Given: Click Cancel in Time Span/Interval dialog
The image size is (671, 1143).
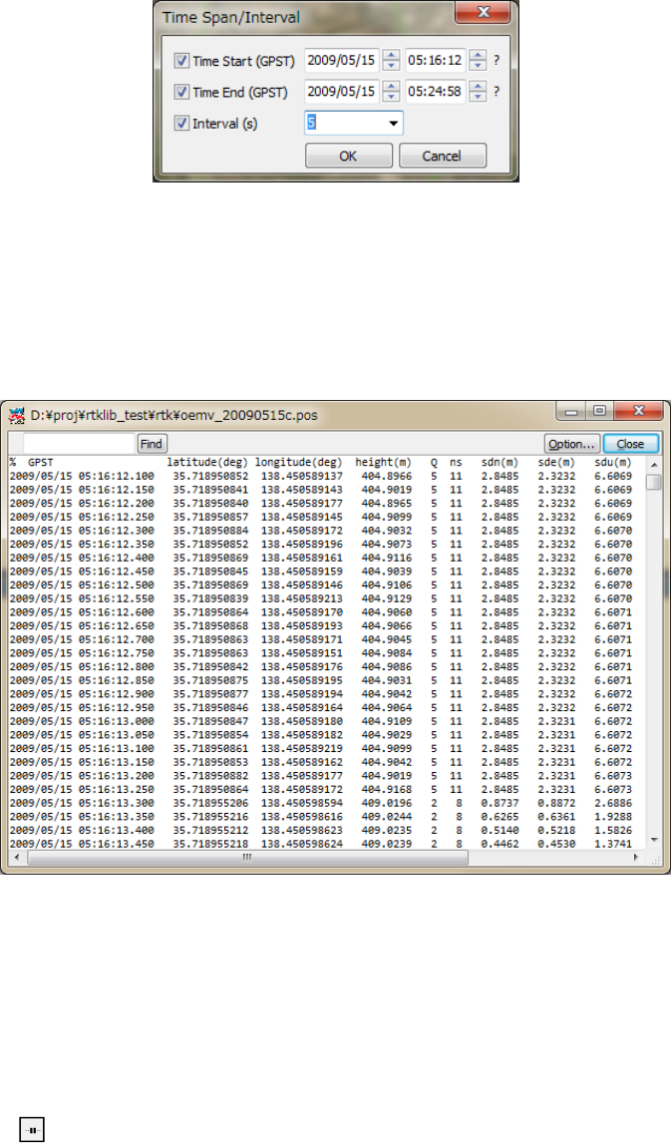Looking at the screenshot, I should [x=443, y=156].
